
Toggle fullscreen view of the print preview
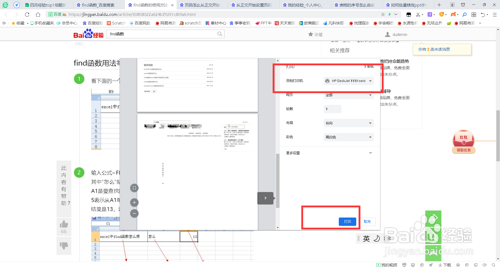tap(134, 188)
